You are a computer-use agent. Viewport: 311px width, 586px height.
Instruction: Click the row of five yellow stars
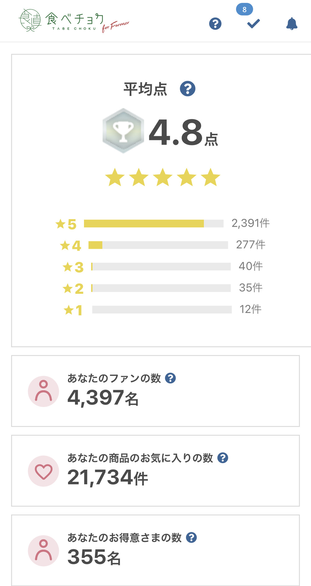163,177
